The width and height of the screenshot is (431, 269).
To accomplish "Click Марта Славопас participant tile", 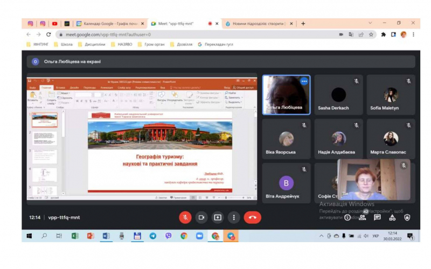I will (391, 139).
